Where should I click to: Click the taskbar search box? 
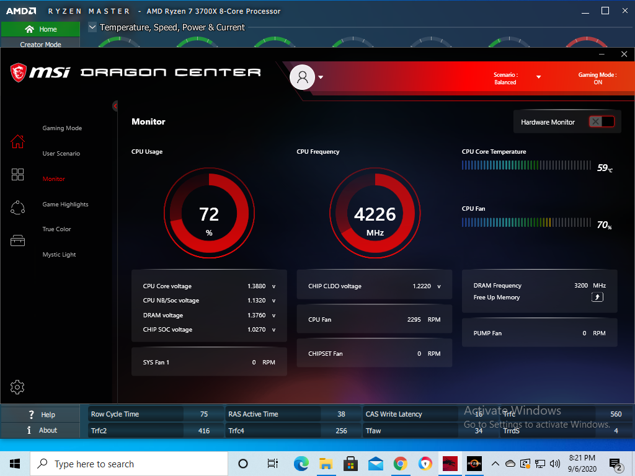tap(129, 464)
